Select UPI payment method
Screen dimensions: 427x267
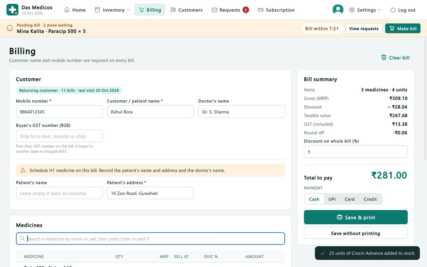tap(332, 199)
